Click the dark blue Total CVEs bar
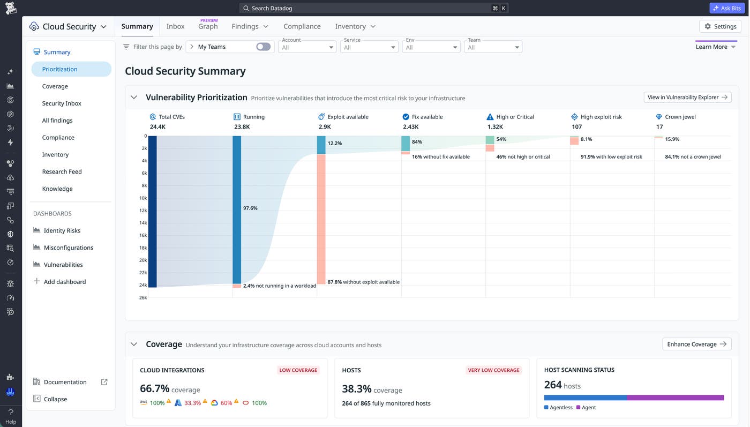The image size is (750, 427). point(152,212)
